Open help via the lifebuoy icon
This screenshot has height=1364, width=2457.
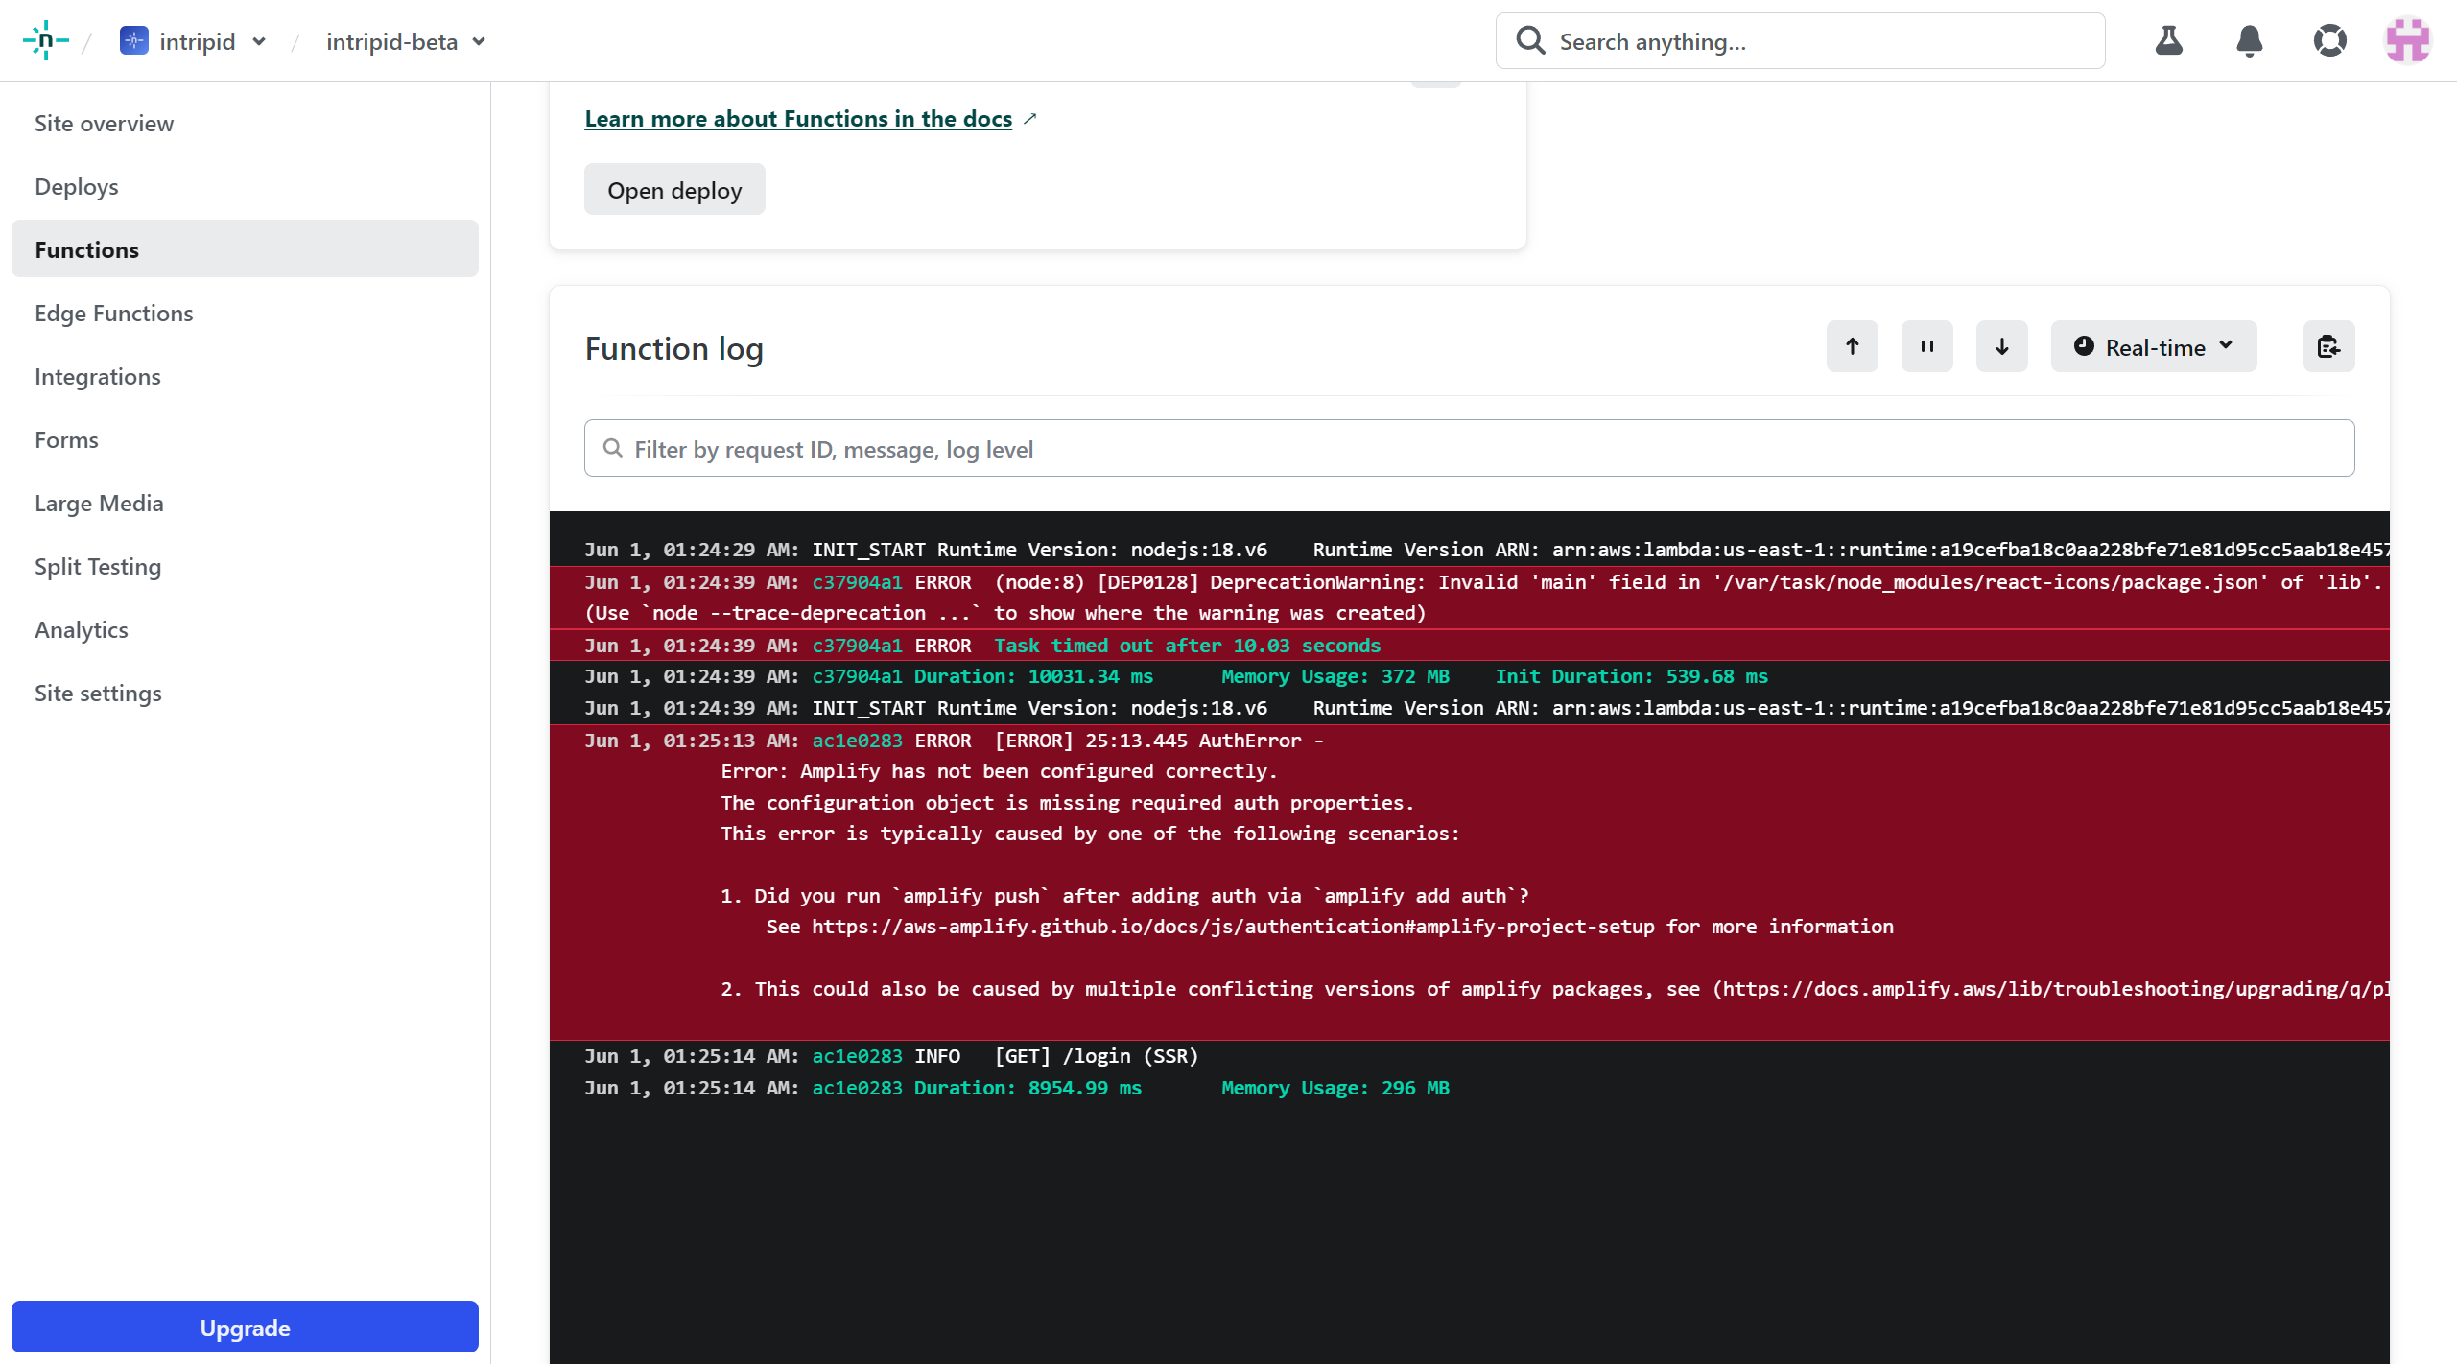point(2329,40)
